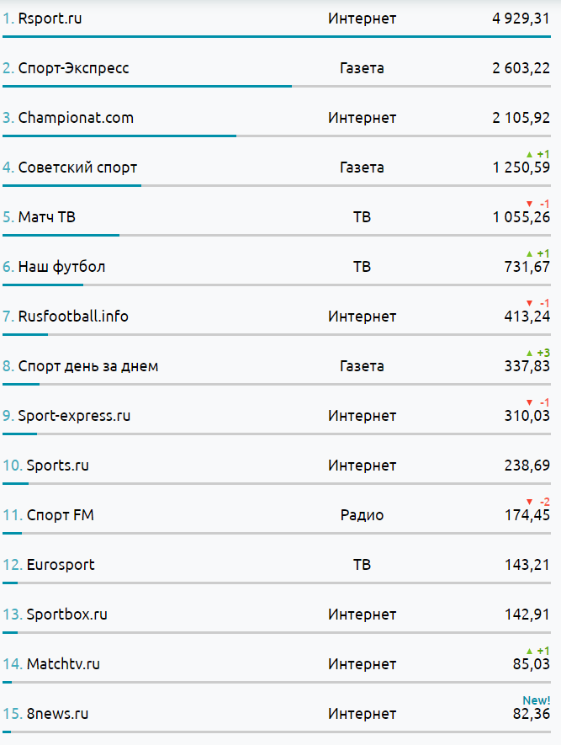
Task: Click the score 4 929,31 for Rsport.ru
Action: [521, 19]
